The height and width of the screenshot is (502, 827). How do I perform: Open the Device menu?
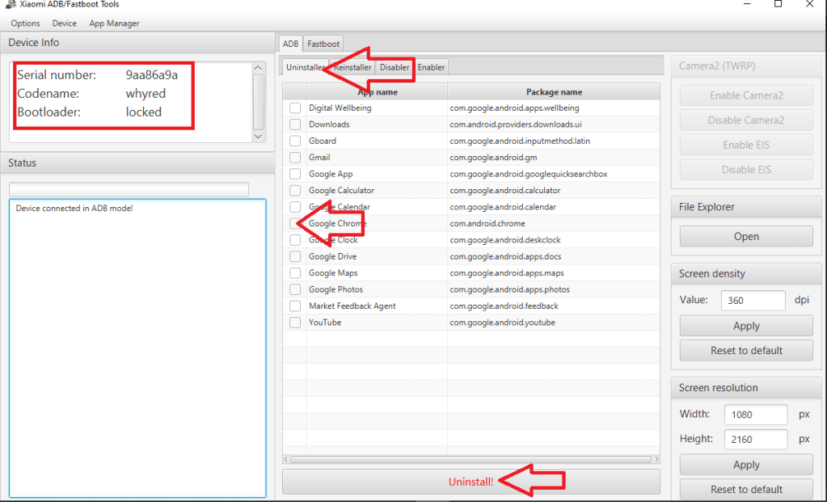[x=65, y=23]
